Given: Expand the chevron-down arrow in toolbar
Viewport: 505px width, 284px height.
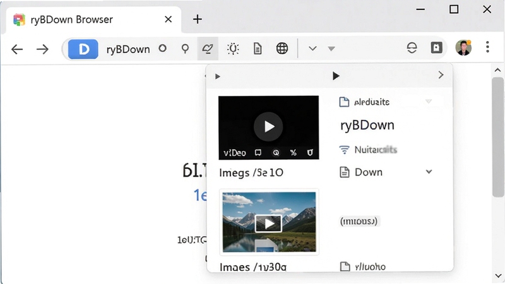Looking at the screenshot, I should point(312,49).
